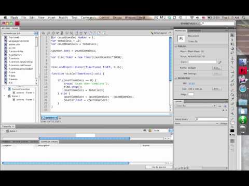
Task: Click the Flash icon in the Dock
Action: [x=243, y=70]
